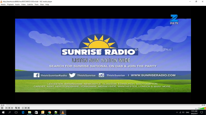The height and width of the screenshot is (115, 206).
Task: Mute audio via VLC speaker icon
Action: [x=196, y=109]
